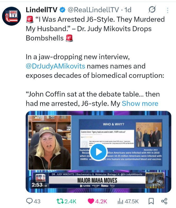Tap the Grok circle-slash icon
176x208 pixels.
coord(152,10)
